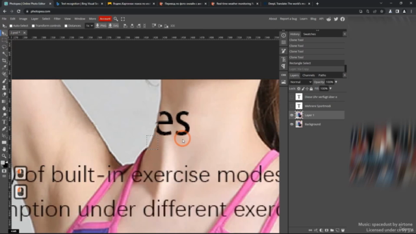Select the Lasso tool

click(4, 47)
